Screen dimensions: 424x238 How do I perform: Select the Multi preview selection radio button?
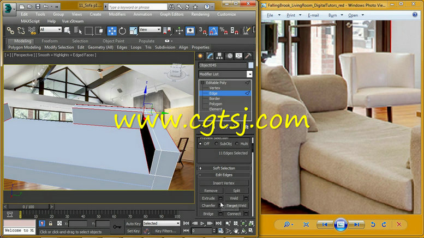coord(237,144)
